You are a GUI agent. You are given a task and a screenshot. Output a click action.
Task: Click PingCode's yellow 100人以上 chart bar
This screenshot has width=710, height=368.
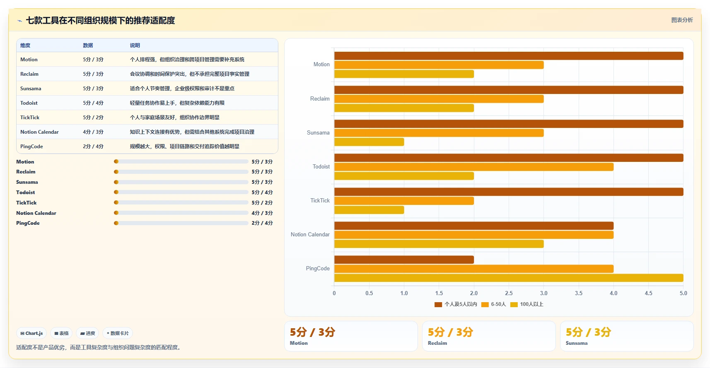click(x=509, y=278)
